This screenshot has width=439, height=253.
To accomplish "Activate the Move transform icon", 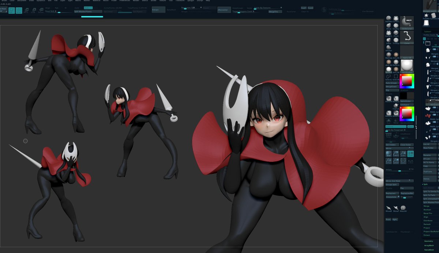I will 26,11.
